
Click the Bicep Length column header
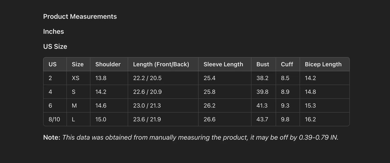tap(323, 64)
